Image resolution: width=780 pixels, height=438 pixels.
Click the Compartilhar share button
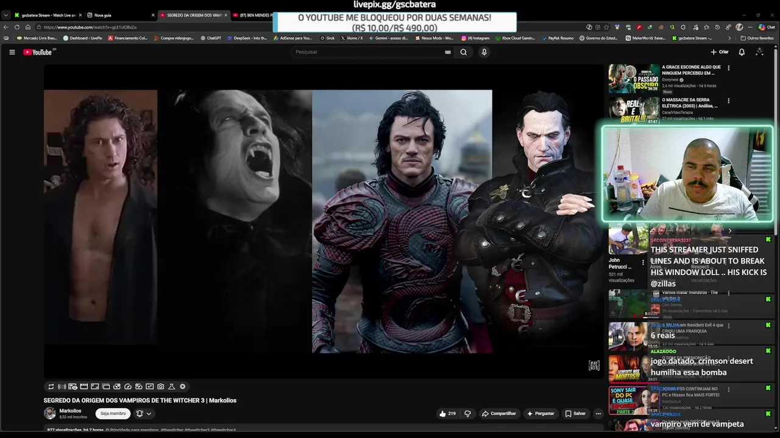pos(499,414)
